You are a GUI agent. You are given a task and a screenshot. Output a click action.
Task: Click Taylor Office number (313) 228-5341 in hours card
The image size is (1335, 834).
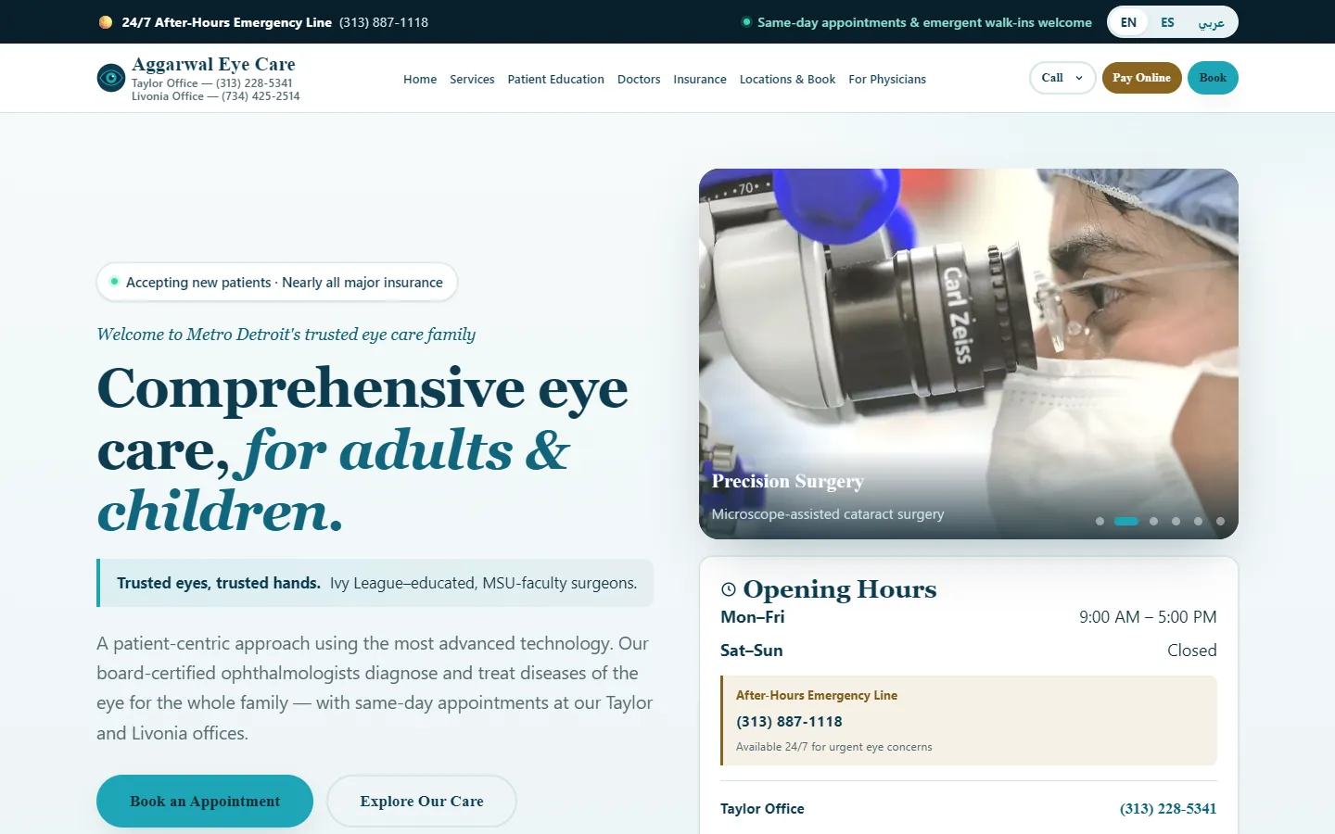click(1168, 809)
